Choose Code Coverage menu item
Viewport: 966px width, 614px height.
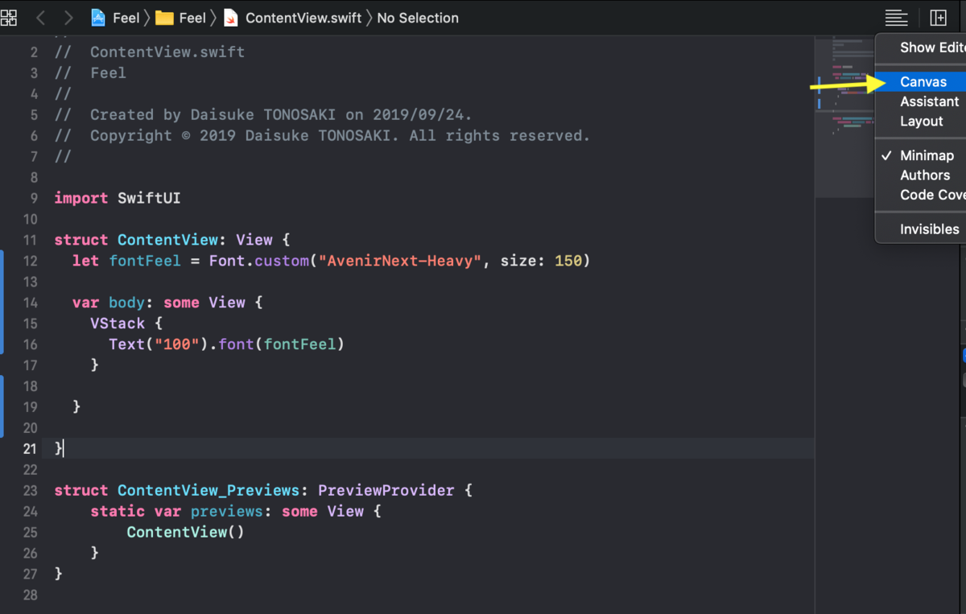[921, 195]
